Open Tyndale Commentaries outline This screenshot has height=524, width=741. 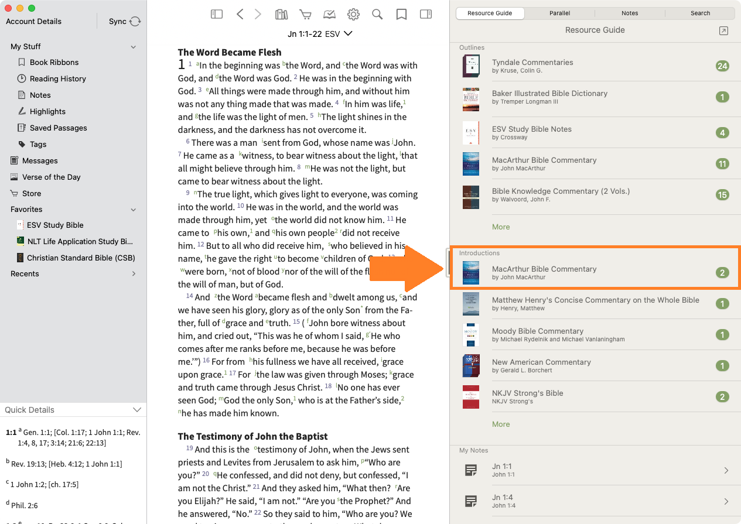tap(595, 66)
